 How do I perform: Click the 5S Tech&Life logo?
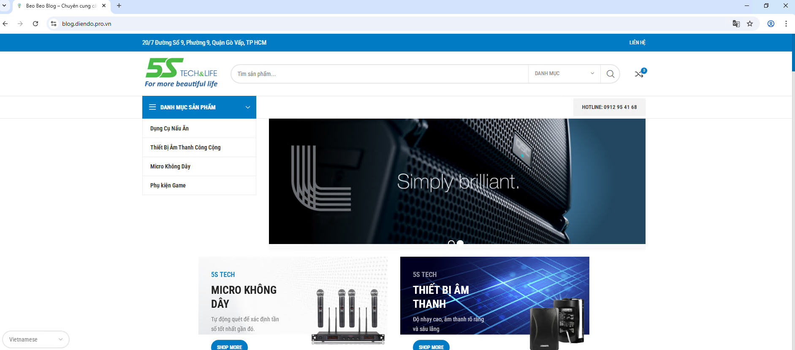[x=181, y=73]
